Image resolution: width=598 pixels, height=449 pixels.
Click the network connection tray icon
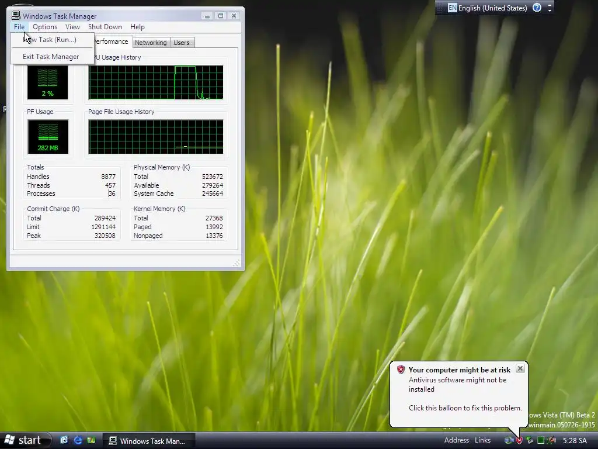tap(509, 440)
